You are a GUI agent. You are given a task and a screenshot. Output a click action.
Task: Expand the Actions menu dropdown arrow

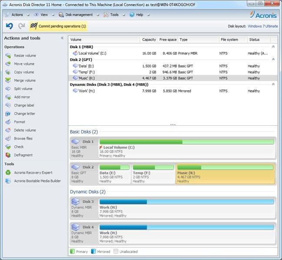pyautogui.click(x=28, y=15)
